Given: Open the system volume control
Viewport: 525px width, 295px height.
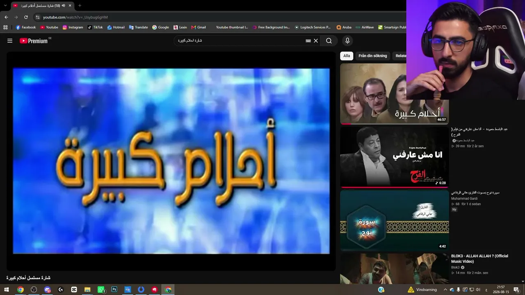Looking at the screenshot, I should tap(478, 290).
